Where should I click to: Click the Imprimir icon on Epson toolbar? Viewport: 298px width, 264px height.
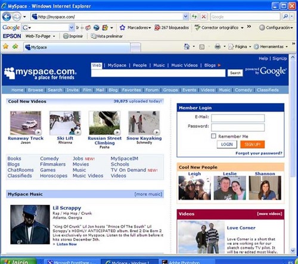[x=66, y=36]
